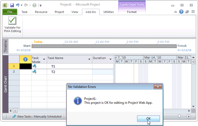Click the restore window icon beside Help
The image size is (198, 126).
[x=187, y=12]
